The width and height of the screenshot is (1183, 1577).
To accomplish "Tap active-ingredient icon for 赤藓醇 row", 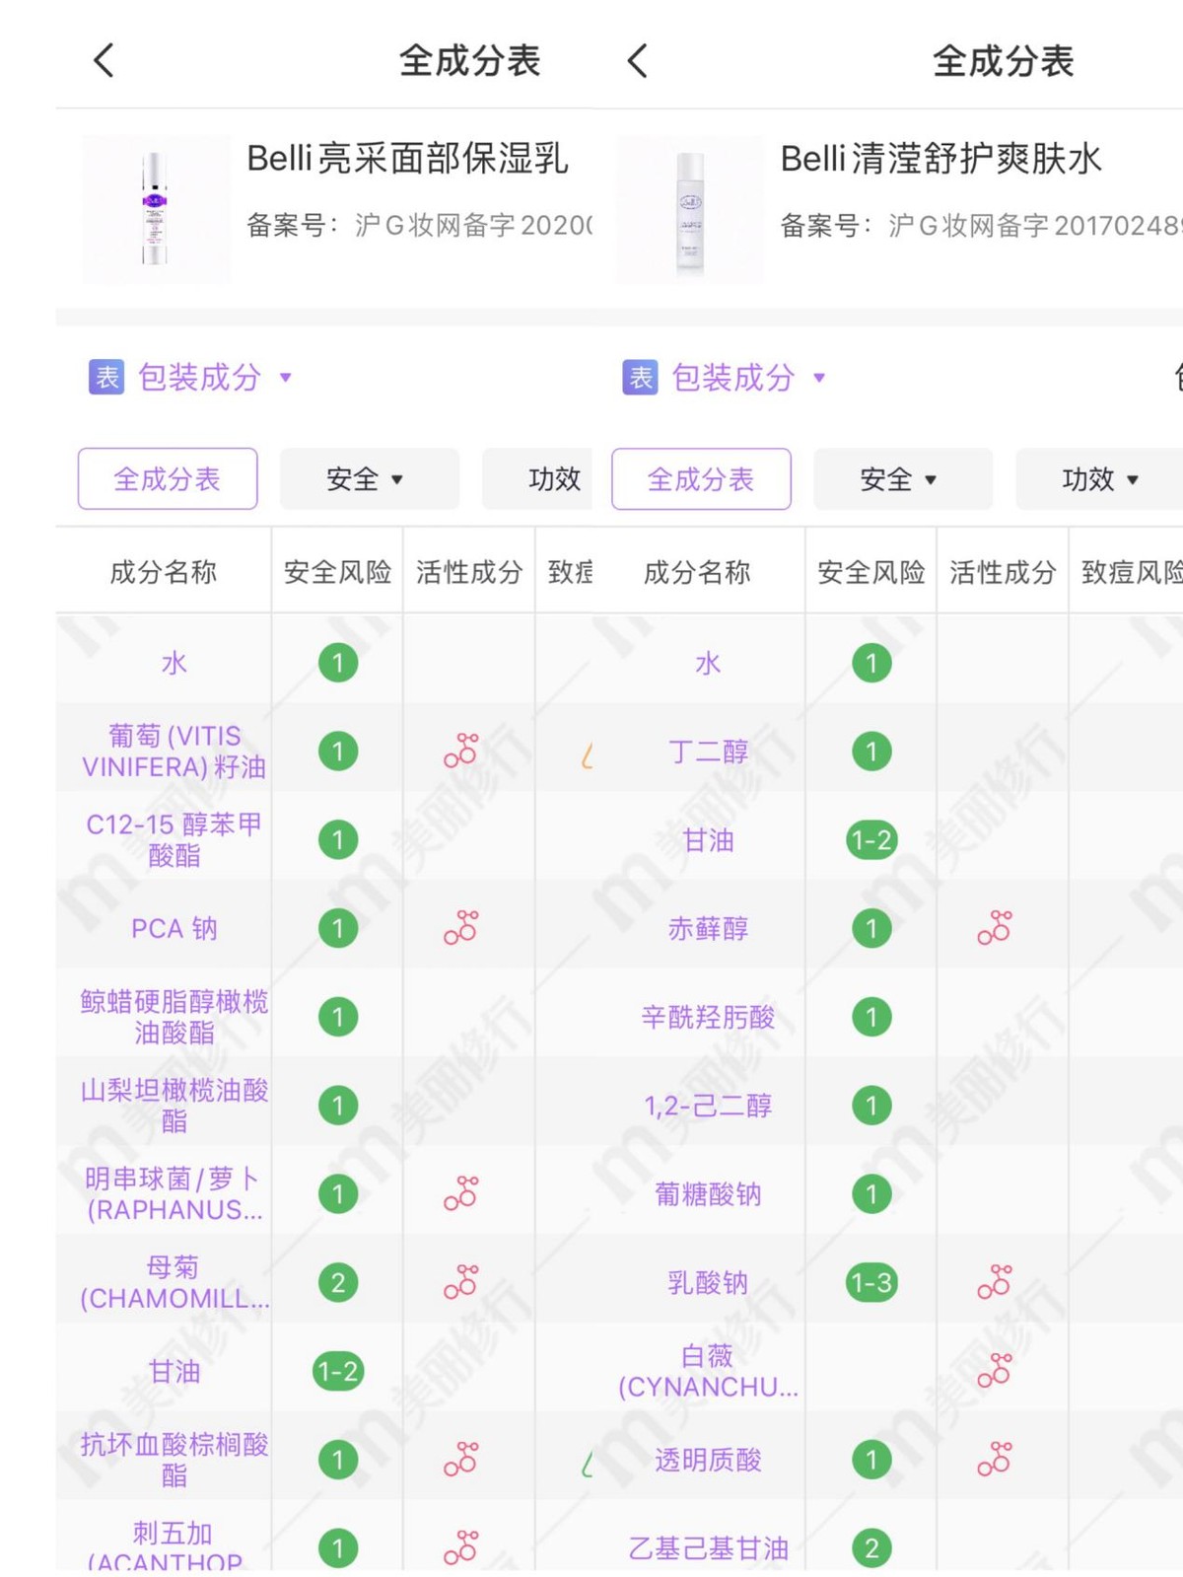I will click(995, 928).
